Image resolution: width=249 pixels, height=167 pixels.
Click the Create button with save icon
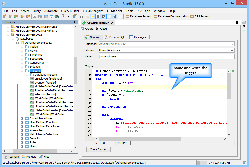[x=87, y=29]
